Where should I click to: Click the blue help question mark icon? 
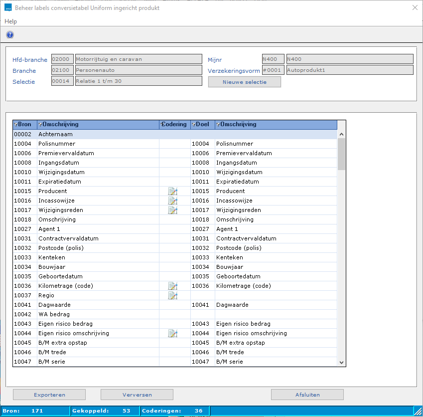10,35
